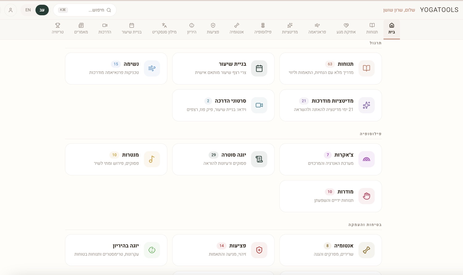Viewport: 463px width, 275px height.
Task: Switch language to EN
Action: (28, 10)
